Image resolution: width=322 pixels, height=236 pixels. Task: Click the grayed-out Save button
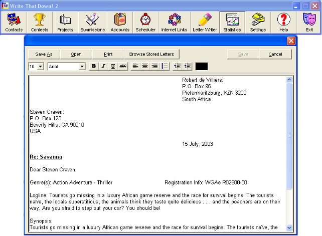pyautogui.click(x=243, y=54)
